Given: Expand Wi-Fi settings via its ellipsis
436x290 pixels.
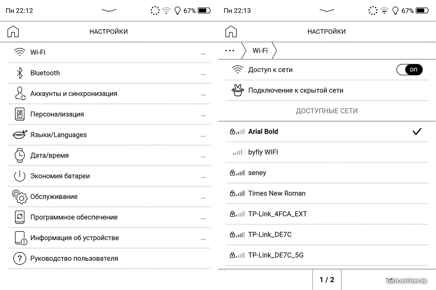Looking at the screenshot, I should [203, 53].
